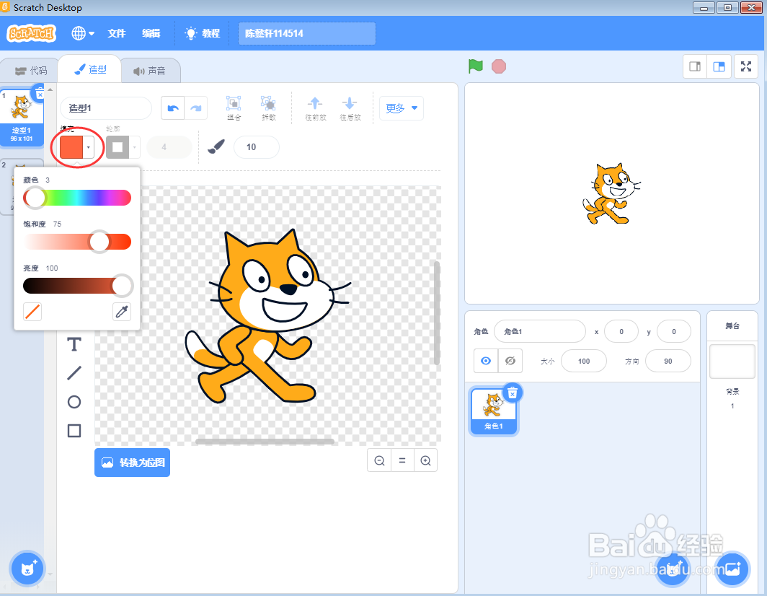Select the Circle tool

point(74,402)
